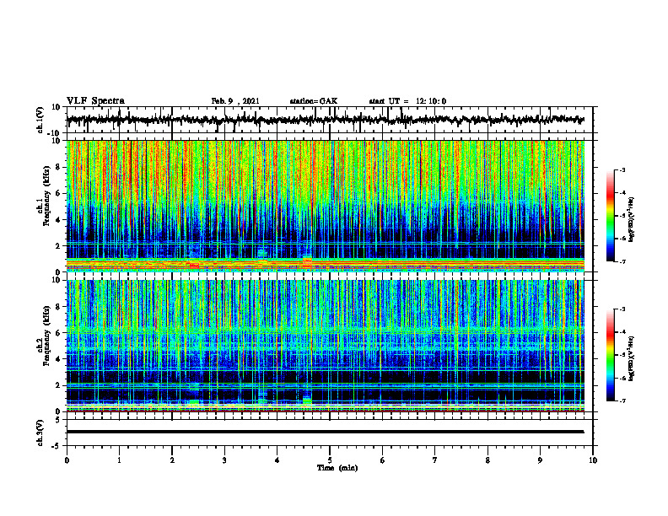Click time axis tick label "3"
Image resolution: width=668 pixels, height=516 pixels.
pyautogui.click(x=224, y=460)
